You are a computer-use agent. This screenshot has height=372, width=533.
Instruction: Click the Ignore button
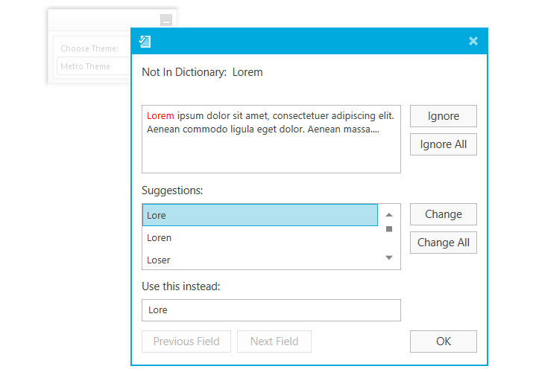(x=444, y=116)
